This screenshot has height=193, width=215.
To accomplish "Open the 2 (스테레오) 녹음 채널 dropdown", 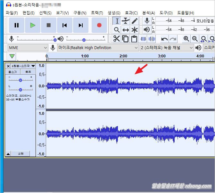I will [167, 48].
